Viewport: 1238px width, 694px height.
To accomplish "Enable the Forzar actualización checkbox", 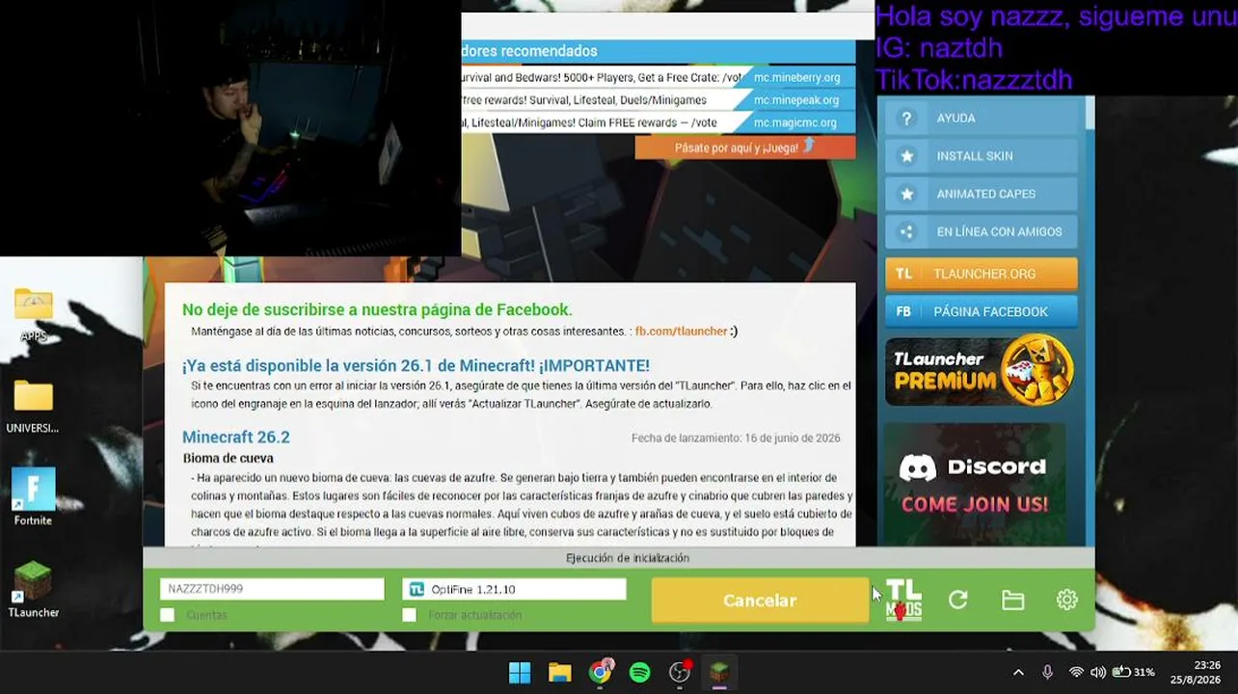I will (x=410, y=615).
